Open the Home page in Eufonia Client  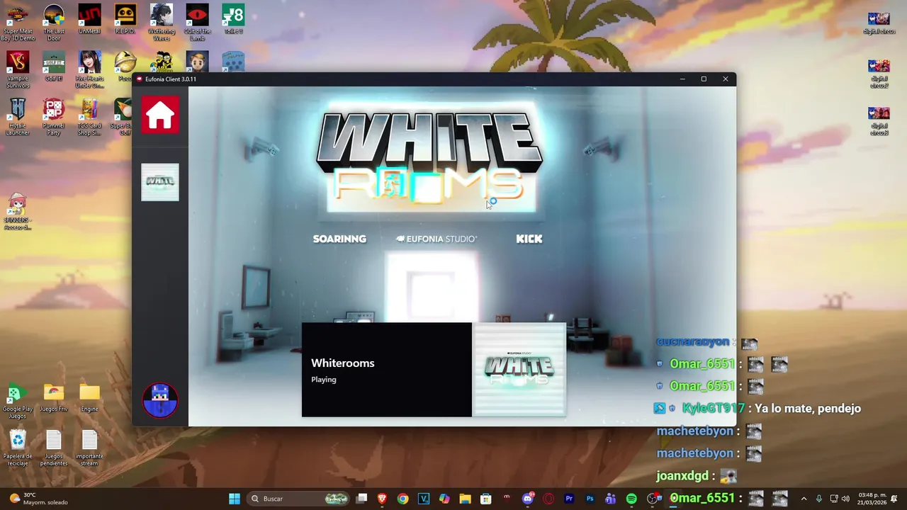pyautogui.click(x=160, y=115)
